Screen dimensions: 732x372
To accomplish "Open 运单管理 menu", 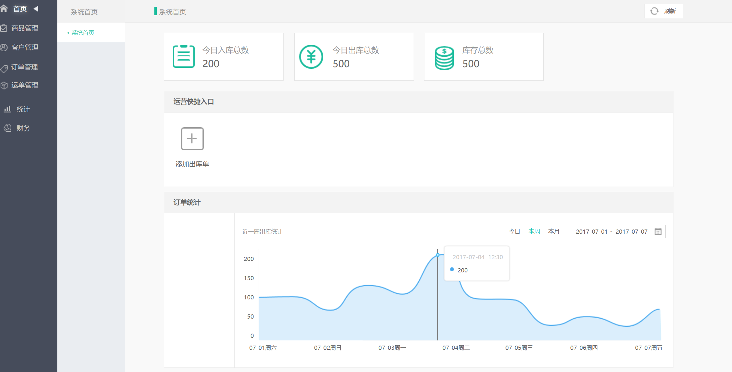I will [25, 85].
